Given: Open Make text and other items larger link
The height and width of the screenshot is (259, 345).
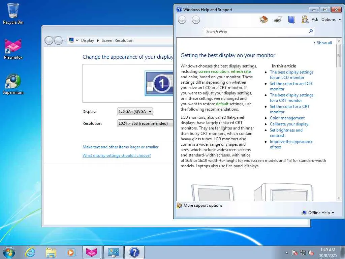Looking at the screenshot, I should (x=120, y=147).
